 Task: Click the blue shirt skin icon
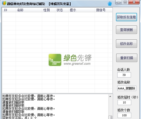[110, 4]
